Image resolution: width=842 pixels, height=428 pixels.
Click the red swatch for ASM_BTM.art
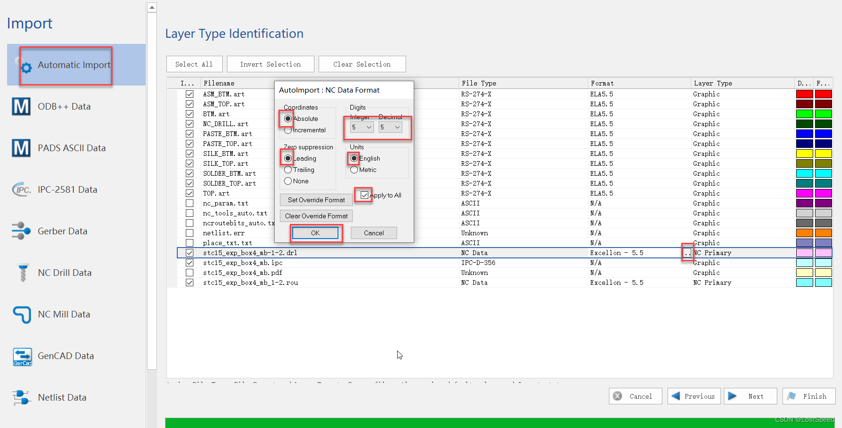pyautogui.click(x=805, y=94)
